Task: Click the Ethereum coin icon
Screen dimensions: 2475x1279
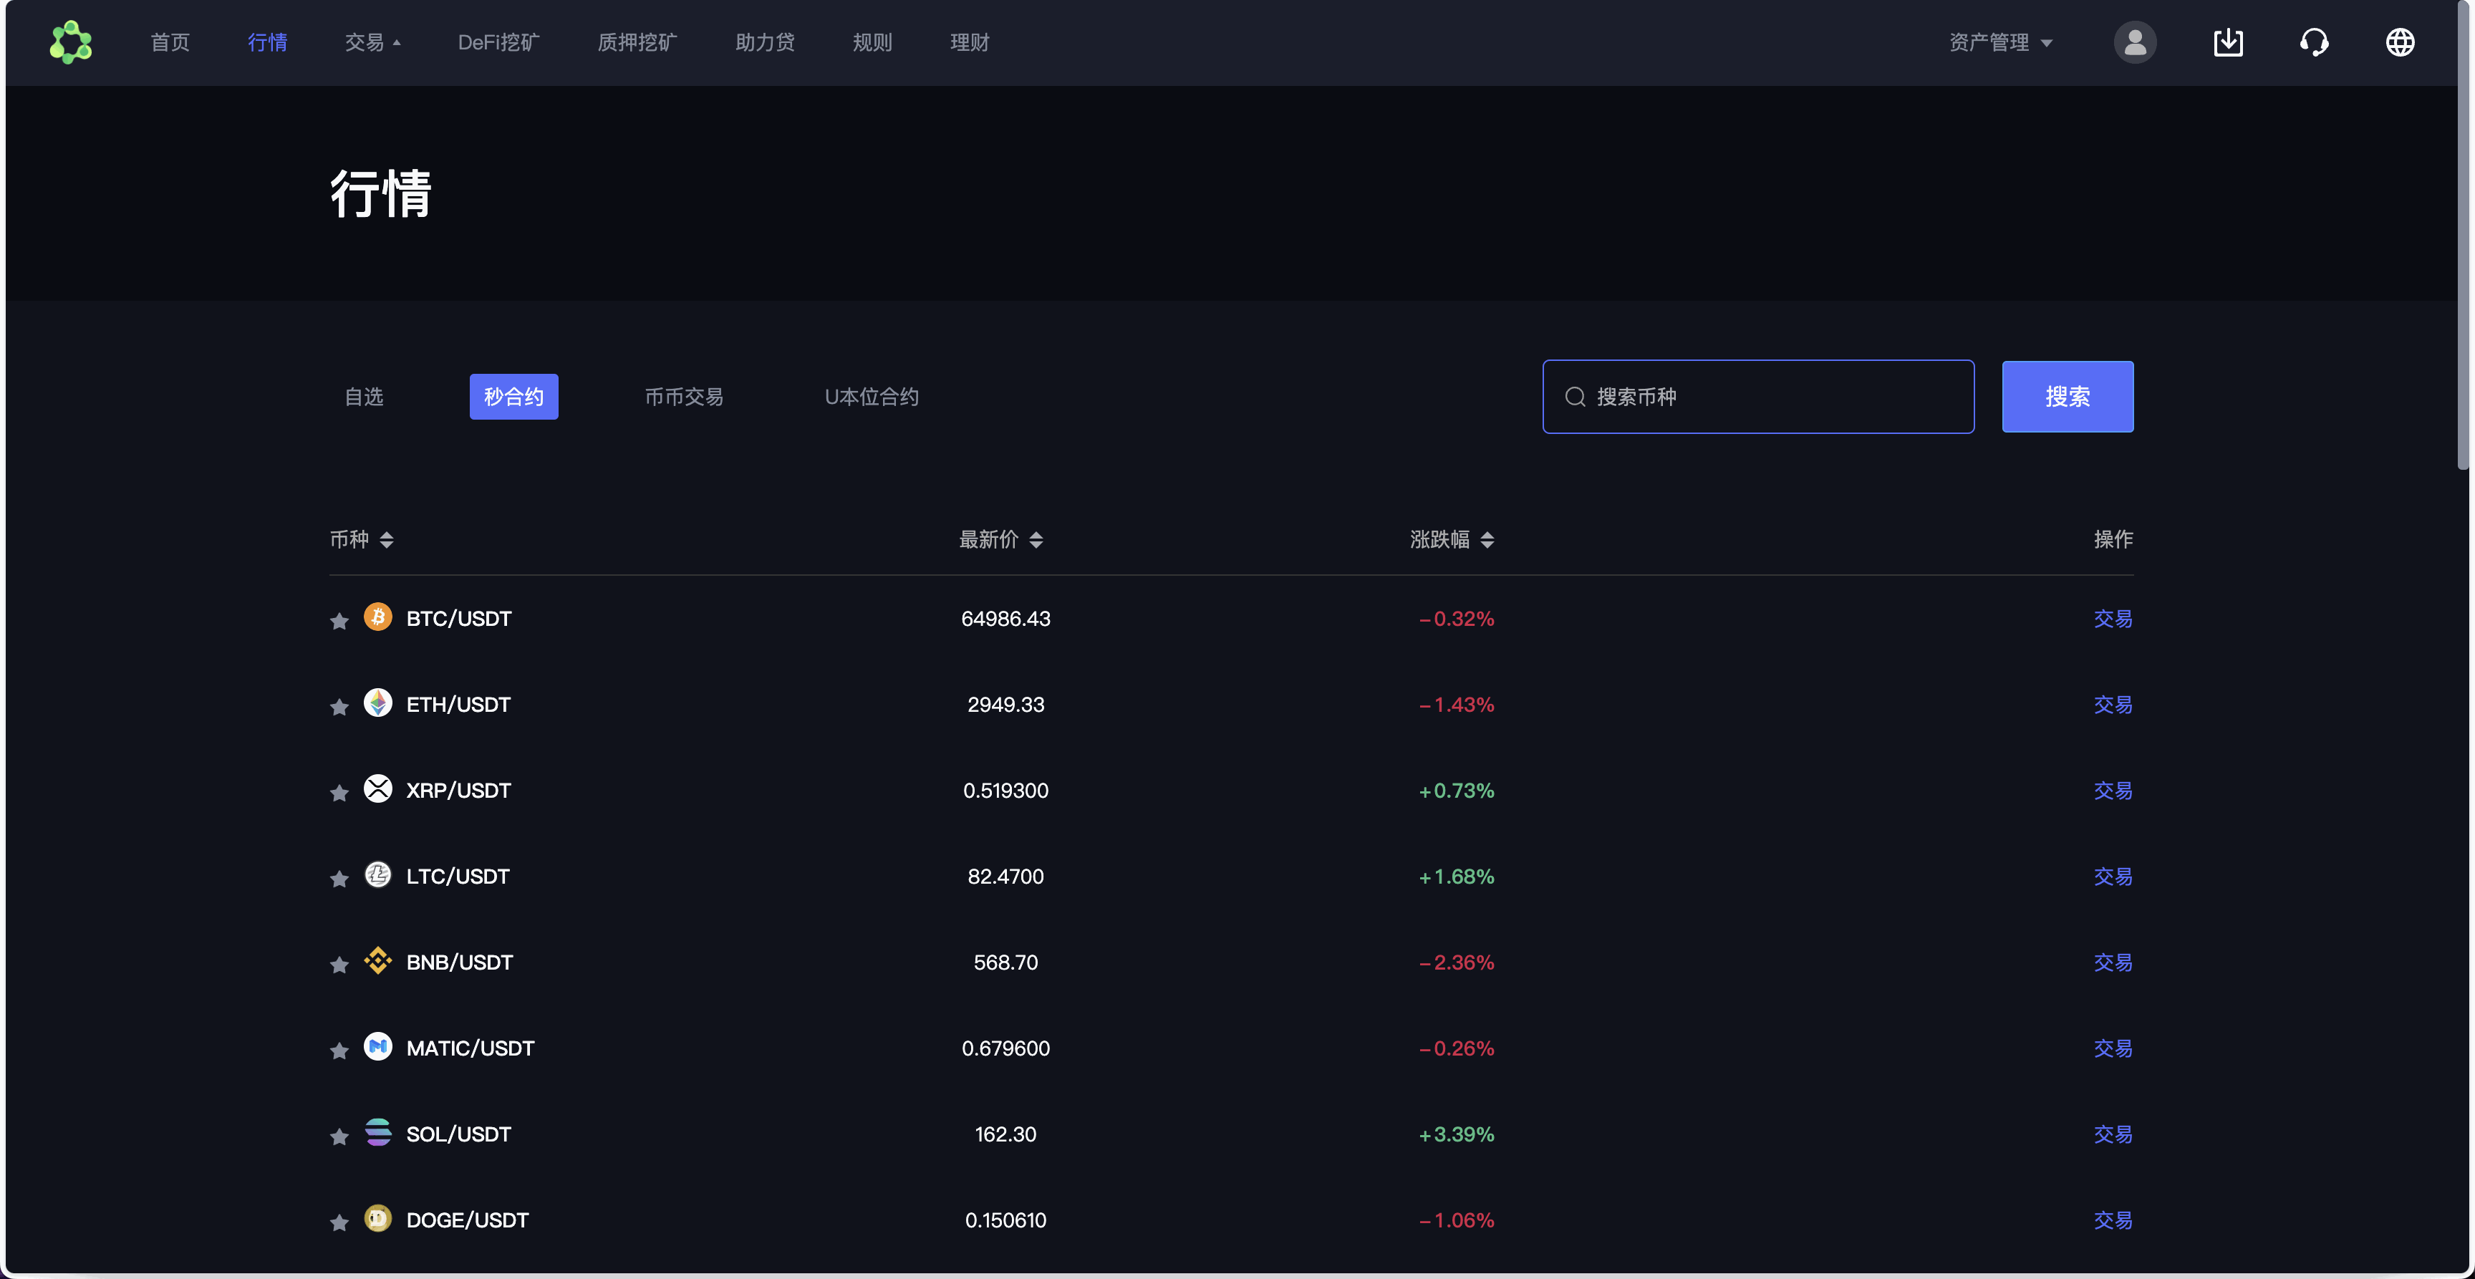Action: [379, 703]
